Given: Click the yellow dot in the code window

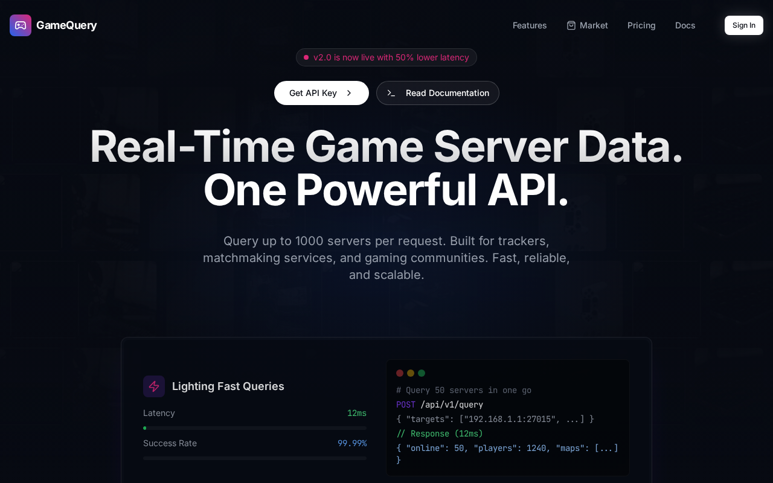Looking at the screenshot, I should tap(411, 373).
